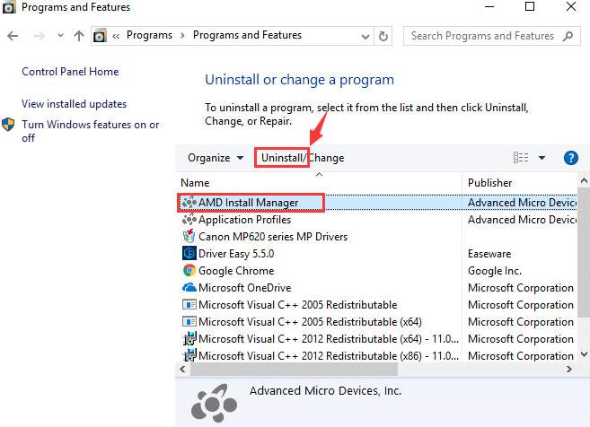This screenshot has height=427, width=590.
Task: Open the Organize dropdown menu
Action: coord(216,158)
